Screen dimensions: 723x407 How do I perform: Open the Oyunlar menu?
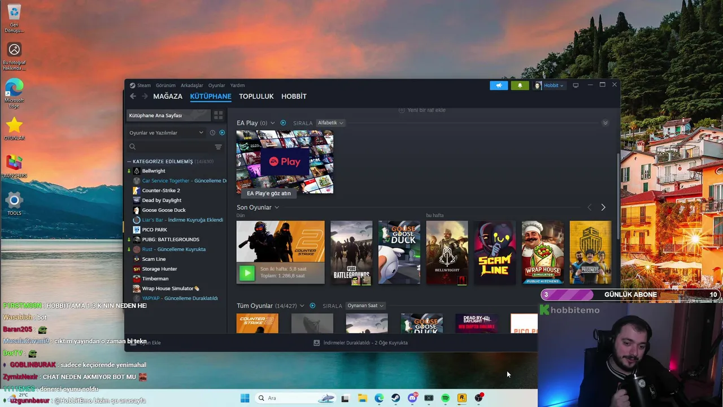pos(216,85)
